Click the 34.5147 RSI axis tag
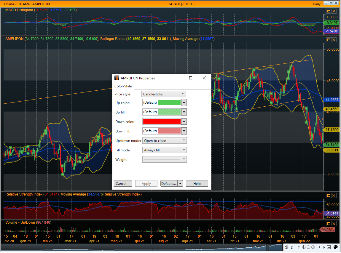 point(332,213)
